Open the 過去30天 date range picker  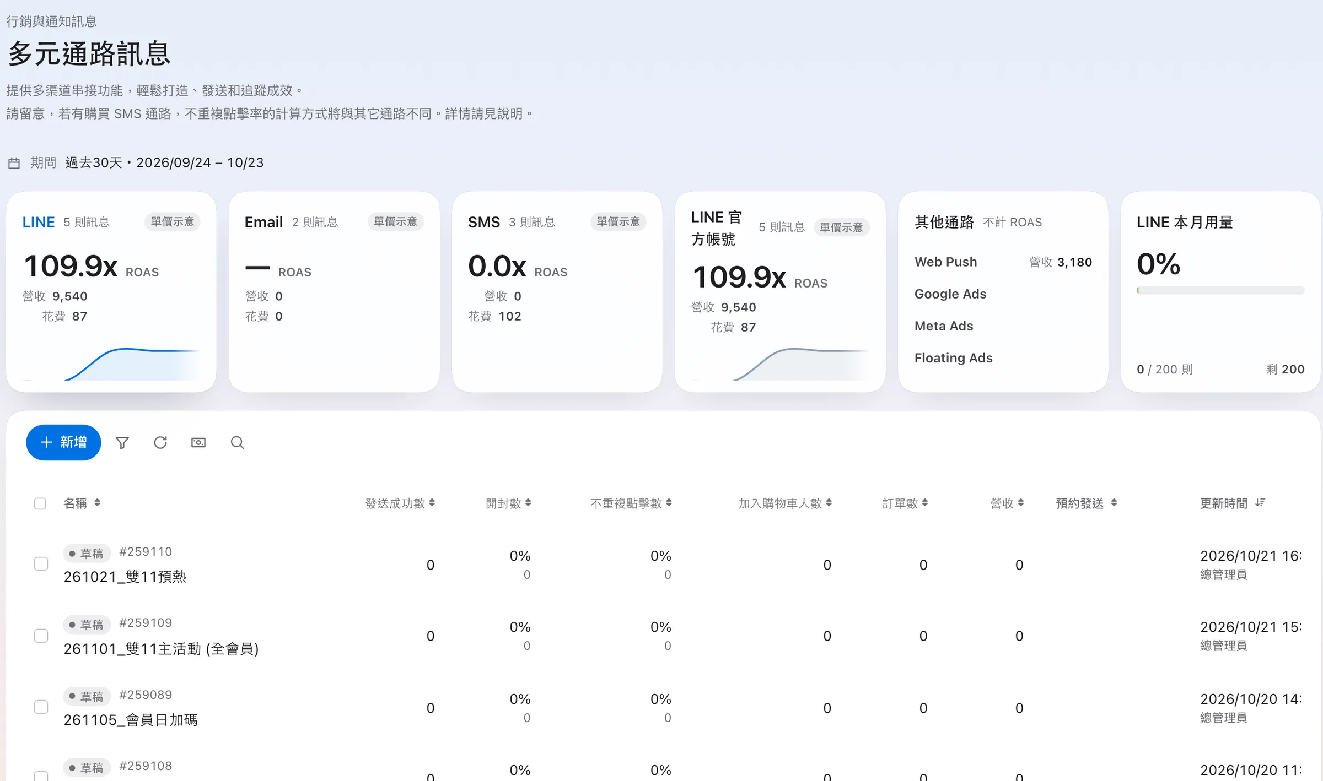164,163
